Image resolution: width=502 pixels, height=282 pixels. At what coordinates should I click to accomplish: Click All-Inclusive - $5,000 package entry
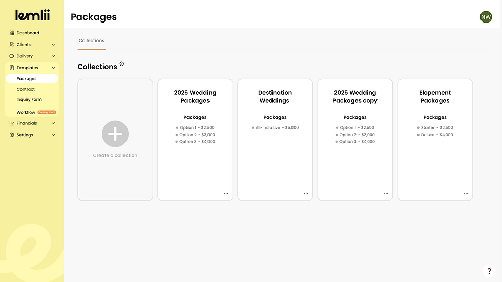click(275, 128)
